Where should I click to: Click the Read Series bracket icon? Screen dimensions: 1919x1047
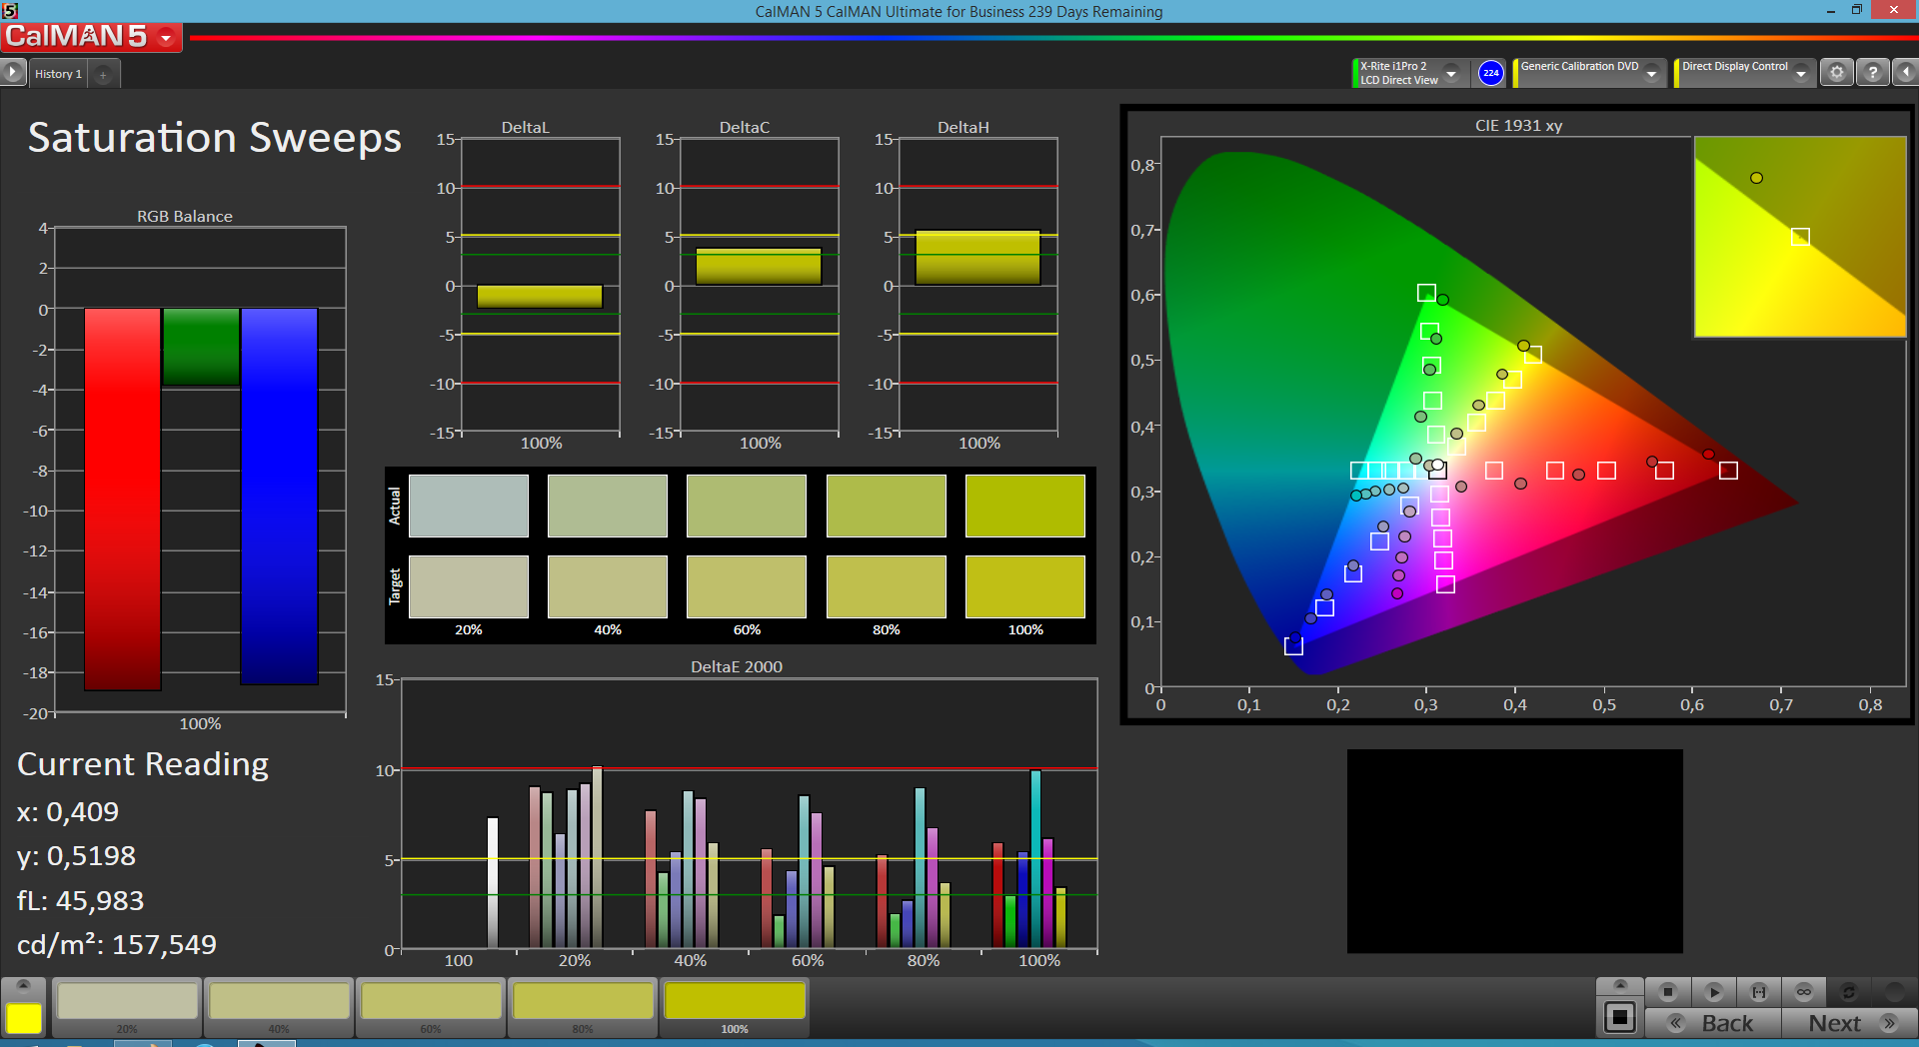click(x=1759, y=992)
